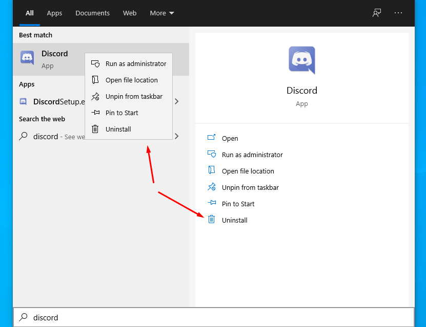Switch to the Documents tab
This screenshot has height=327, width=426.
click(92, 13)
